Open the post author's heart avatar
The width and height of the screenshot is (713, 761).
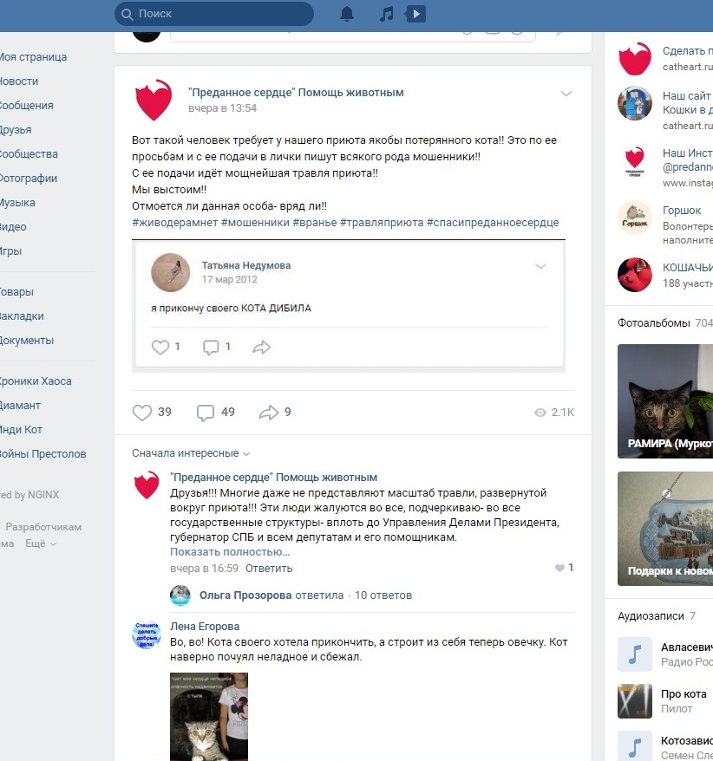point(154,100)
